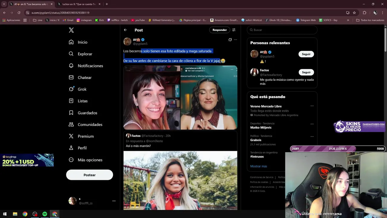Open Factos profile in Personas relevantes
This screenshot has height=218, width=387.
coord(265,70)
